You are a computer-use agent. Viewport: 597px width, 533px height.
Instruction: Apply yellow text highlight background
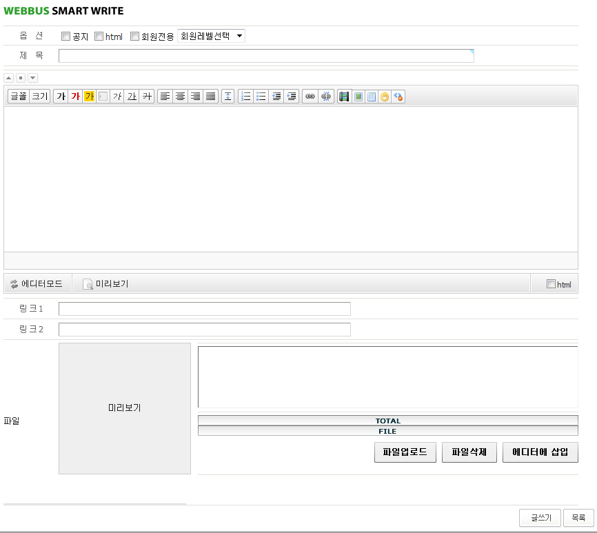pyautogui.click(x=89, y=97)
